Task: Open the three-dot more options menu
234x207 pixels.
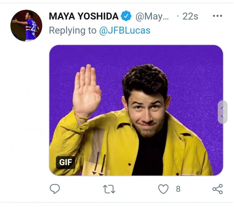Action: [x=217, y=16]
